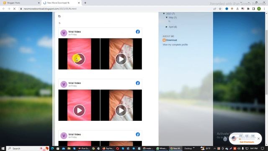Screen dimensions: 268x151
Task: Open the iFun Screen Recorder taskbar item
Action: 84,148
